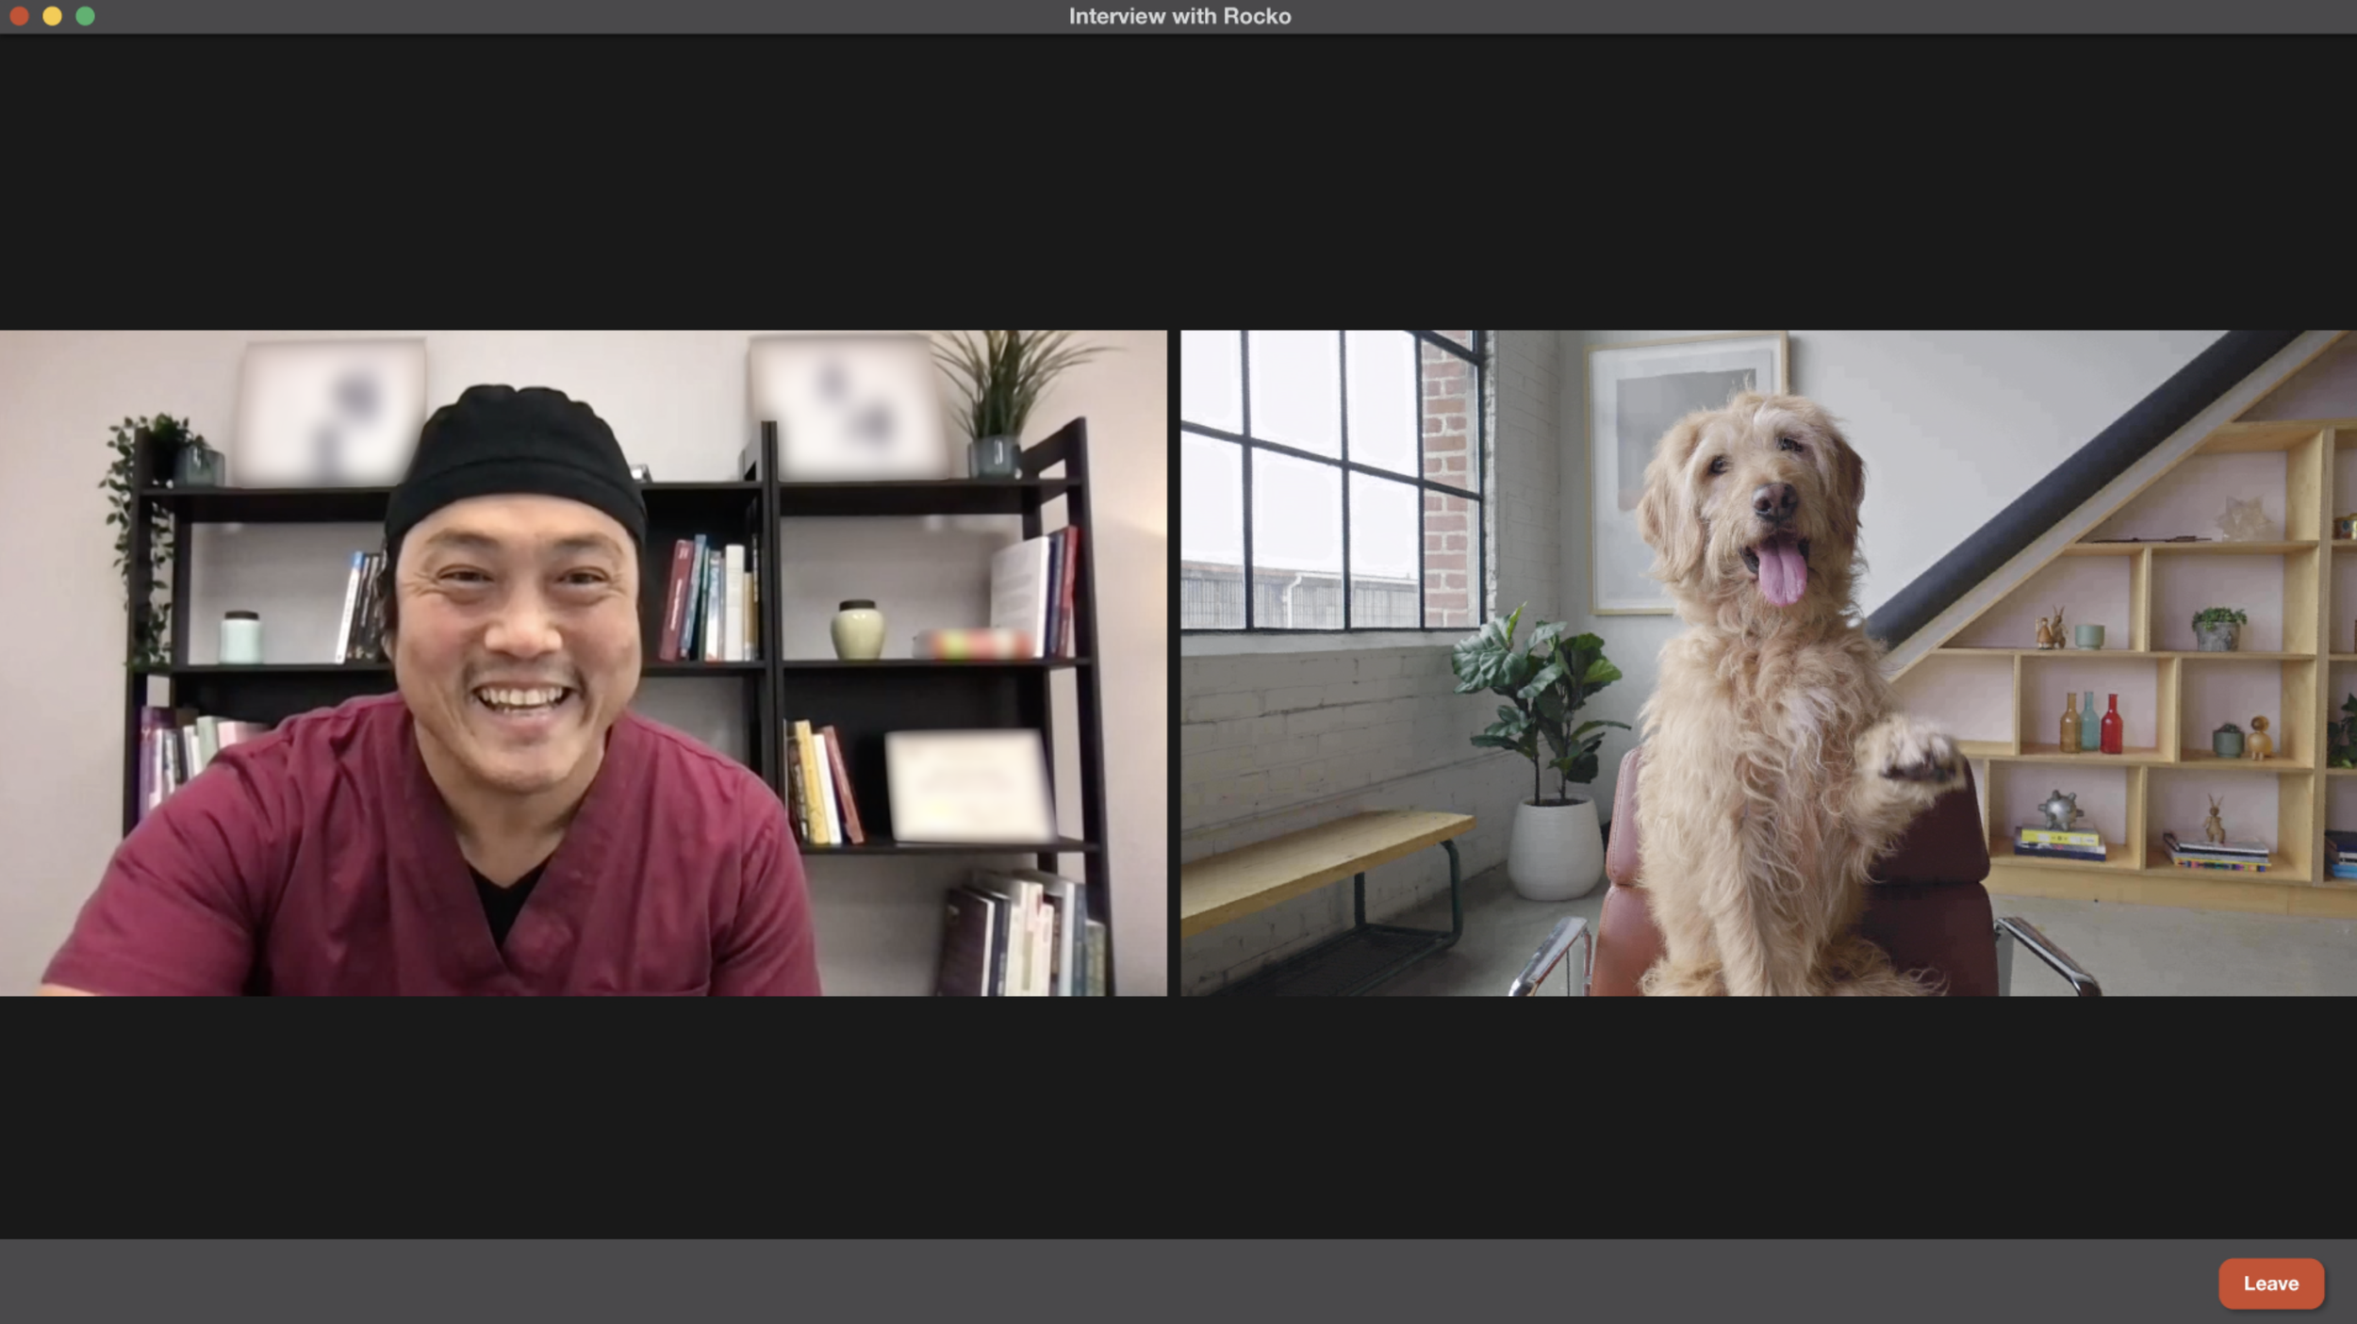The width and height of the screenshot is (2357, 1324).
Task: Click the 'Interview with Rocko' window title
Action: (x=1178, y=16)
